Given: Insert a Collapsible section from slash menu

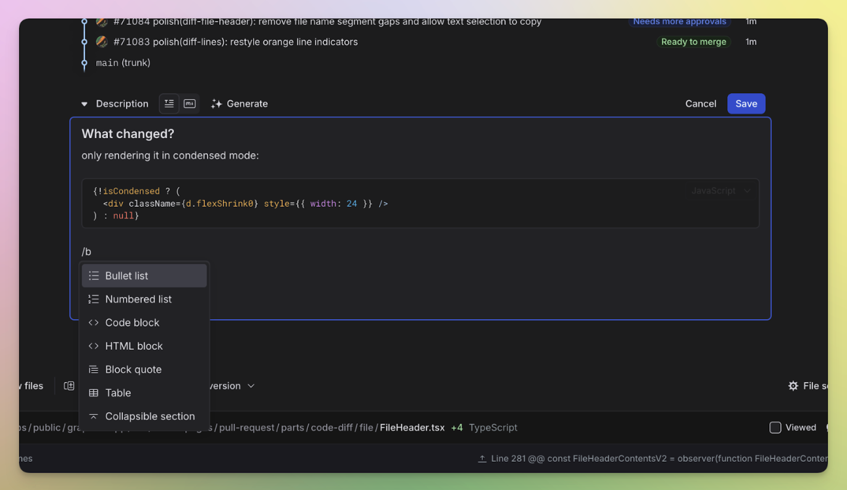Looking at the screenshot, I should [x=149, y=416].
